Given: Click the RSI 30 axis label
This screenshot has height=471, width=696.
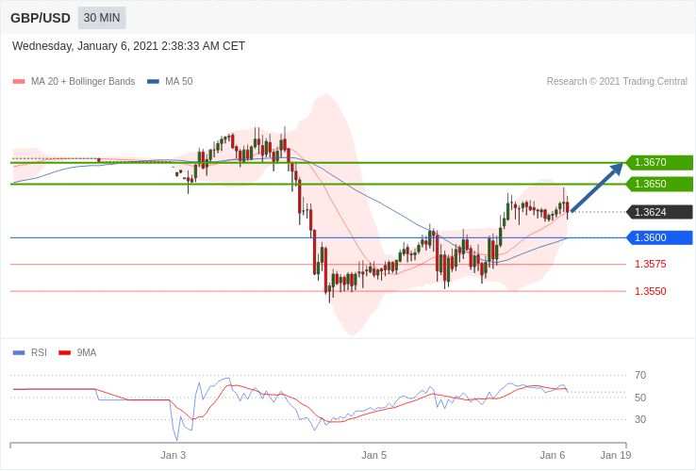Looking at the screenshot, I should click(640, 419).
